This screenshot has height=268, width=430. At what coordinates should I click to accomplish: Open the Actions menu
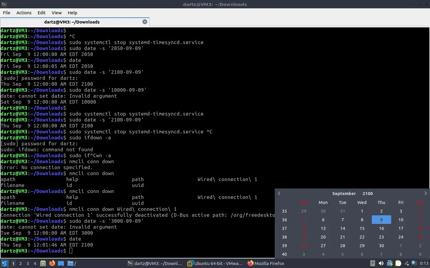(24, 13)
